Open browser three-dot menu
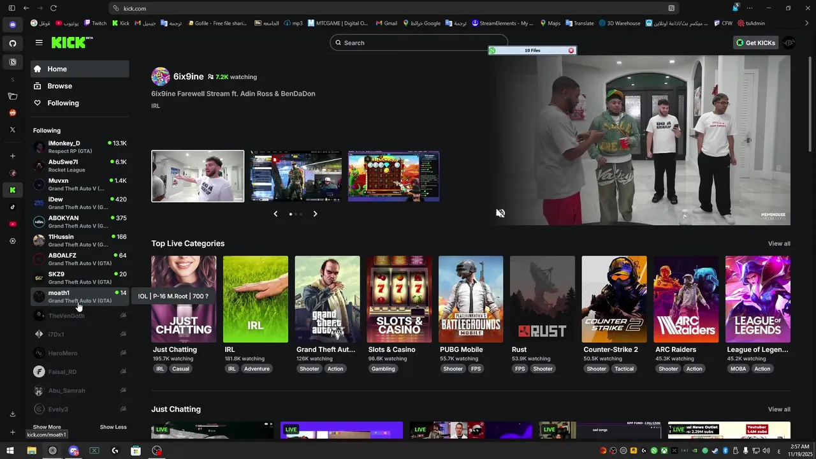Screen dimensions: 816x459 tap(750, 8)
